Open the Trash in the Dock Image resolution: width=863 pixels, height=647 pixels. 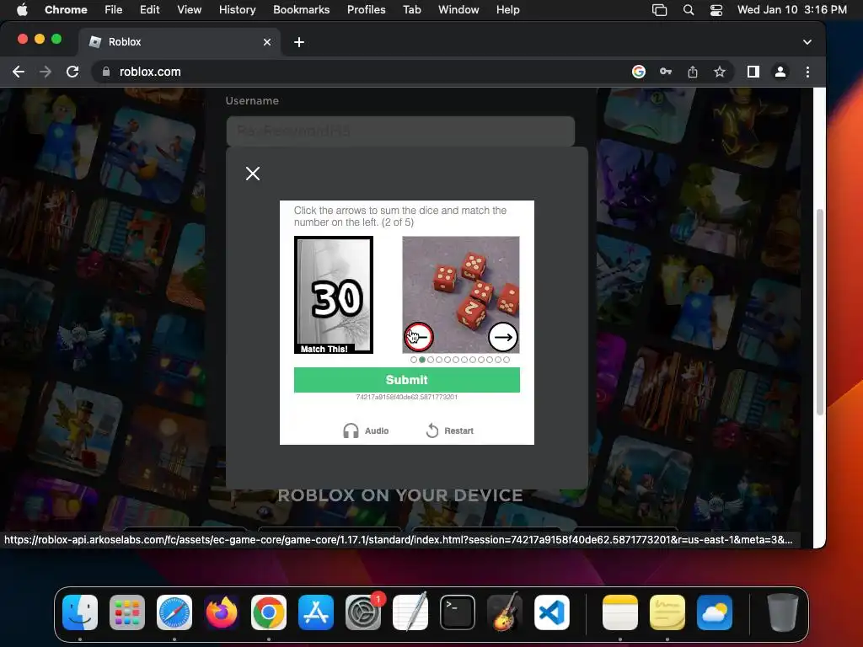click(x=783, y=612)
